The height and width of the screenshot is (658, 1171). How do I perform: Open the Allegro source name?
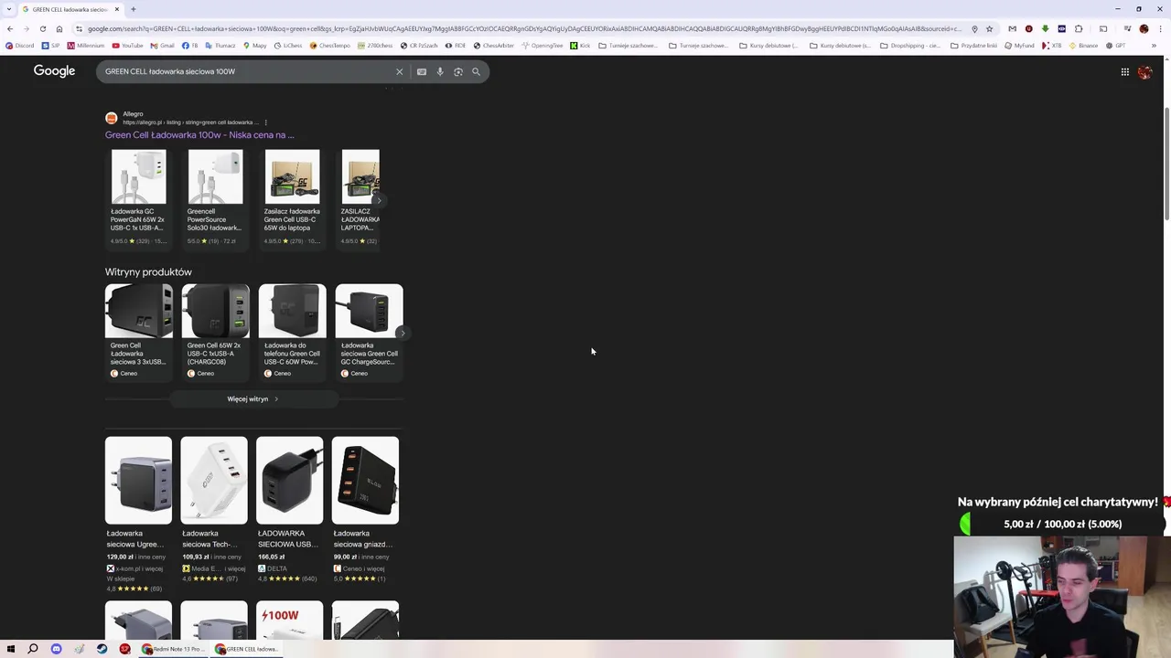[133, 114]
